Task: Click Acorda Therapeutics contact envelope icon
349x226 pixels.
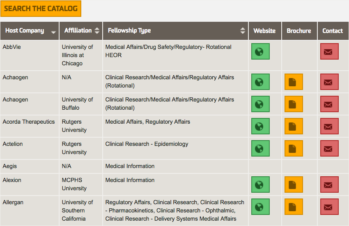Action: (x=329, y=126)
